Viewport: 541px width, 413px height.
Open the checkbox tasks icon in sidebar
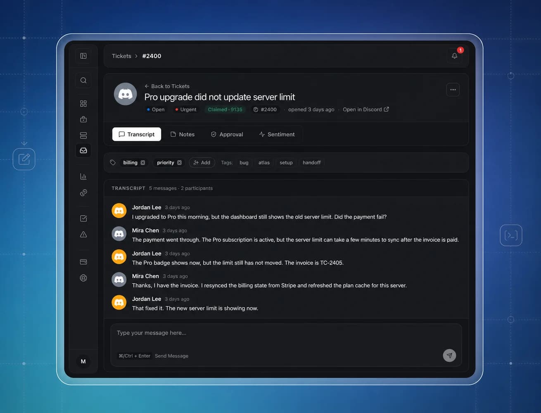click(83, 218)
